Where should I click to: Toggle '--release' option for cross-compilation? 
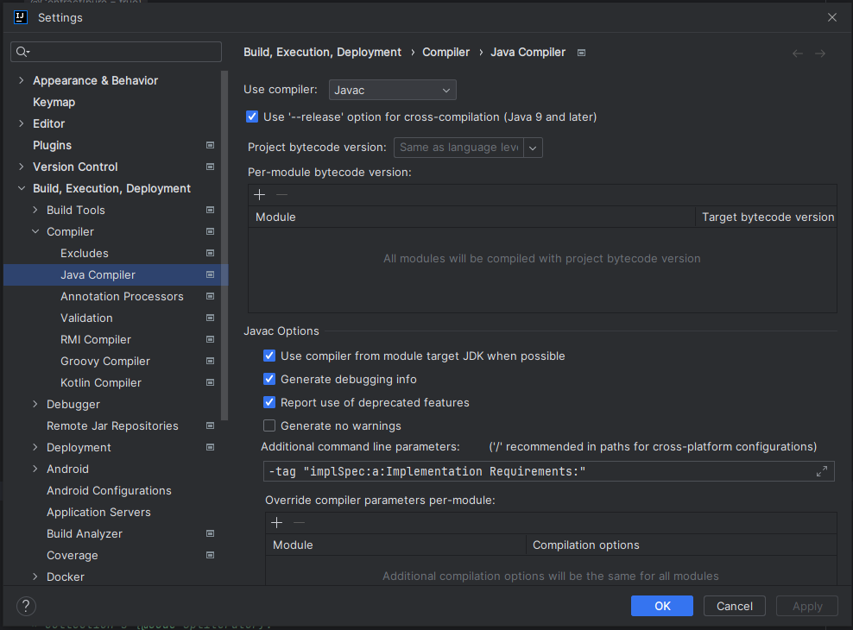pos(252,117)
